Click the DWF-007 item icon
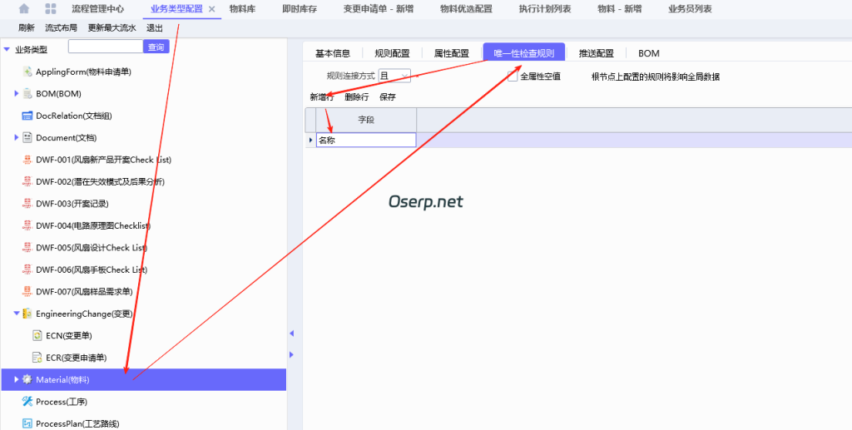The height and width of the screenshot is (430, 852). point(27,292)
